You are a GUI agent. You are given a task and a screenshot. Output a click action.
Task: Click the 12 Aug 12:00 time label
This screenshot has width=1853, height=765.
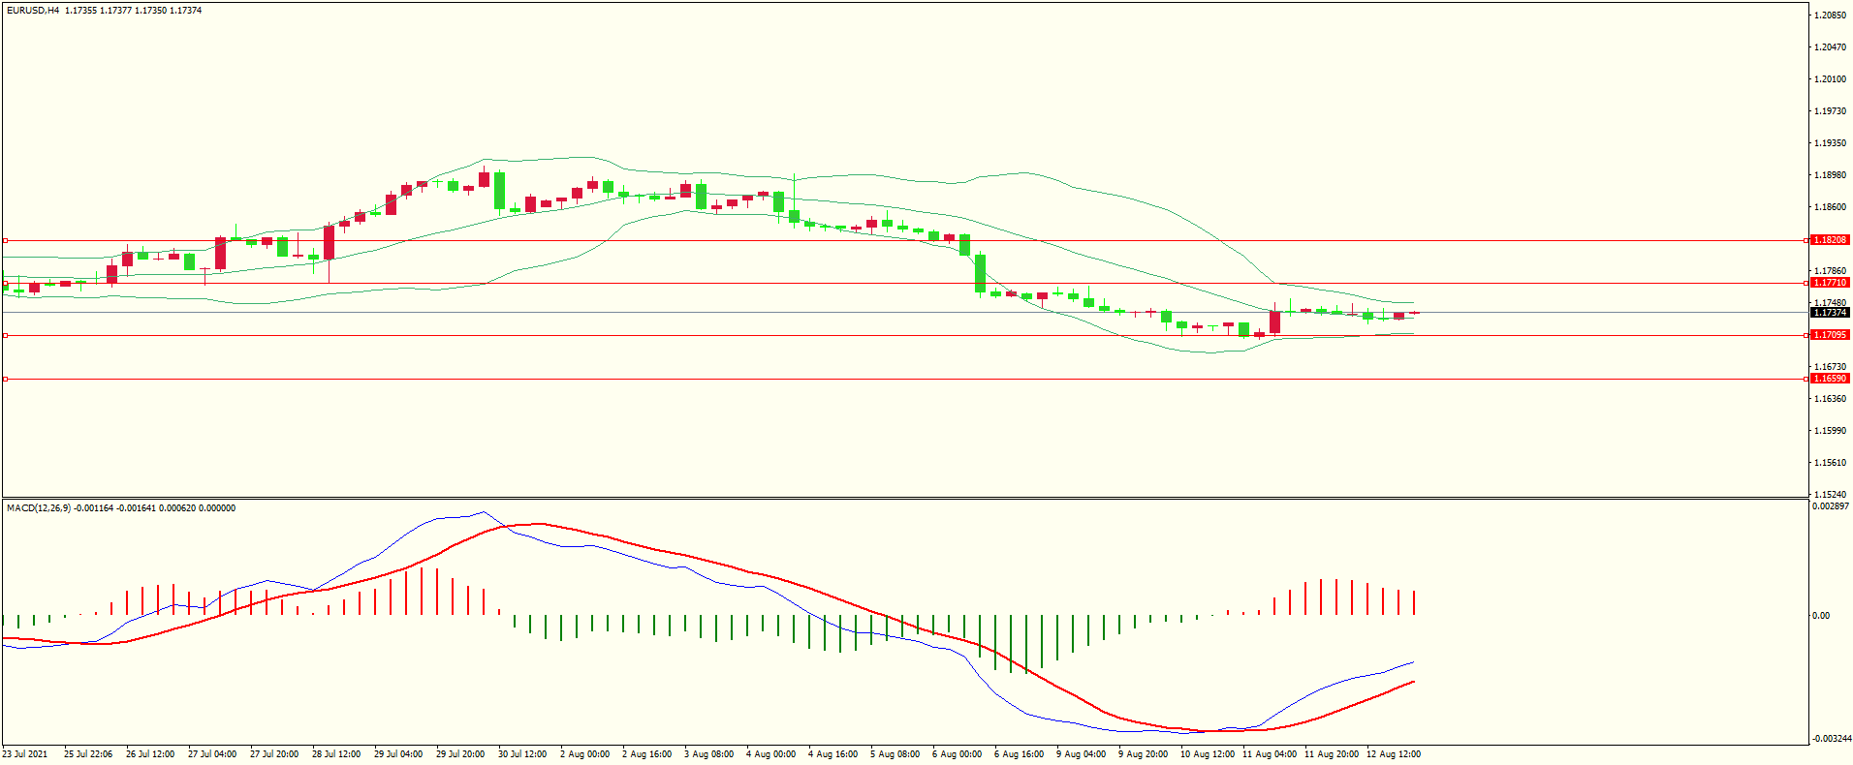(x=1394, y=754)
